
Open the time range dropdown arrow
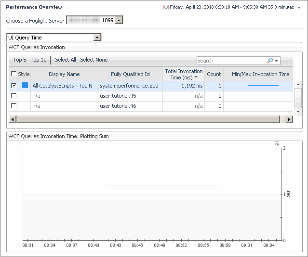[x=299, y=7]
